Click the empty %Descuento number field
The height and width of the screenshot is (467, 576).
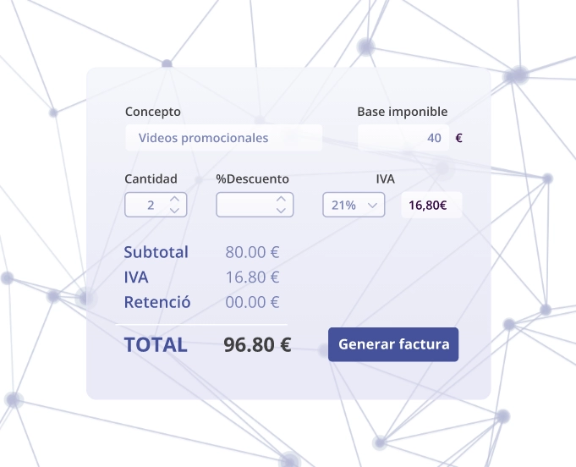245,205
